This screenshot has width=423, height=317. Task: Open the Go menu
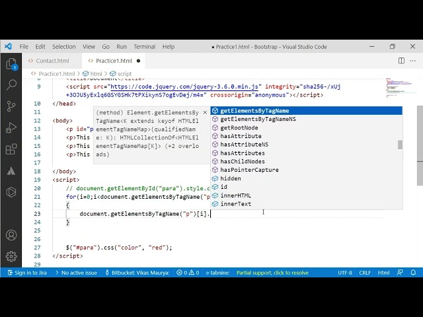coord(106,47)
